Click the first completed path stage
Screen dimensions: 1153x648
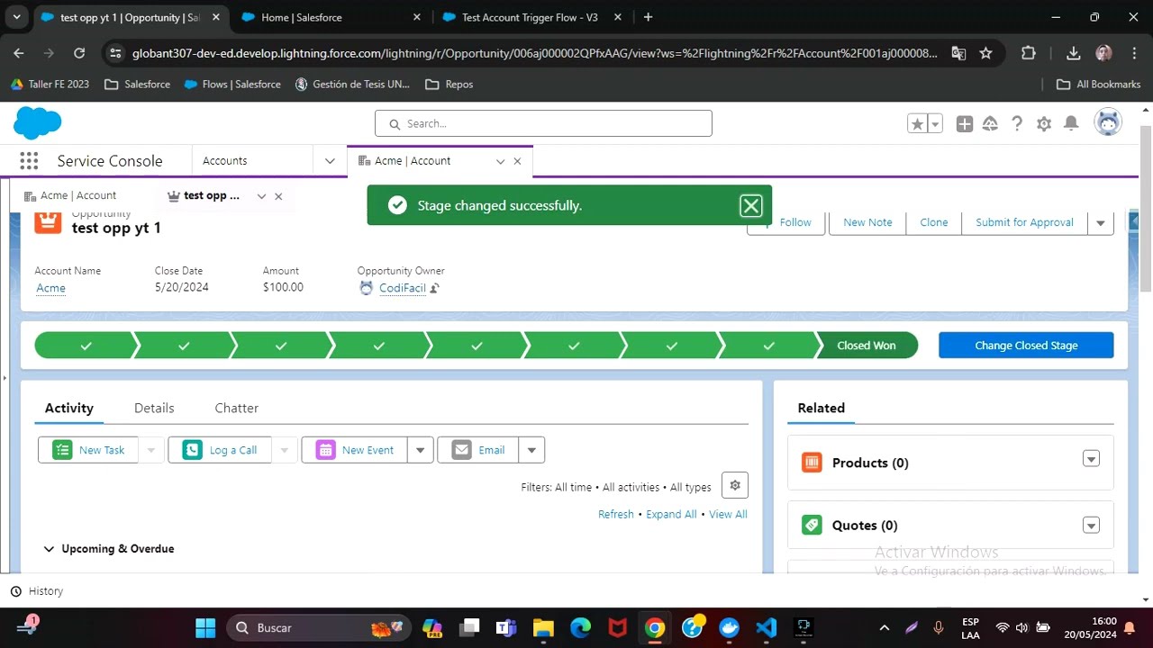86,346
